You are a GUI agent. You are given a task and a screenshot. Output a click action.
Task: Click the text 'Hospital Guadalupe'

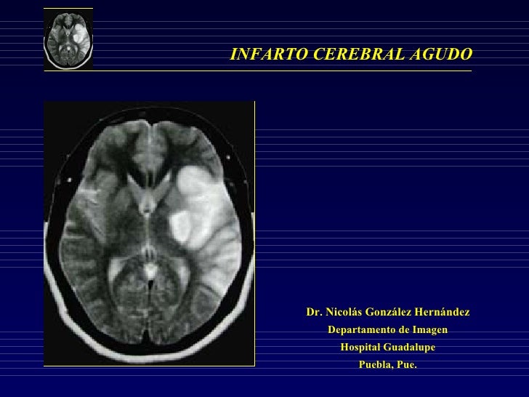point(387,347)
